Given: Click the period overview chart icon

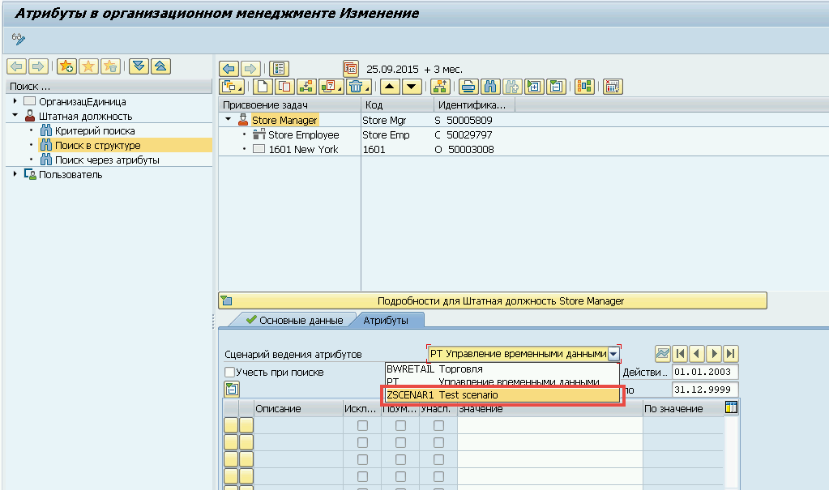Looking at the screenshot, I should pos(662,354).
